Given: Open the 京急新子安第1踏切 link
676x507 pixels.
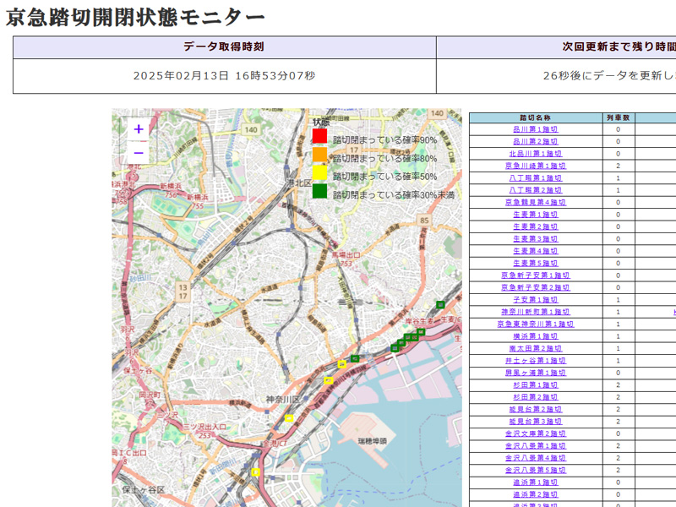Looking at the screenshot, I should 536,275.
